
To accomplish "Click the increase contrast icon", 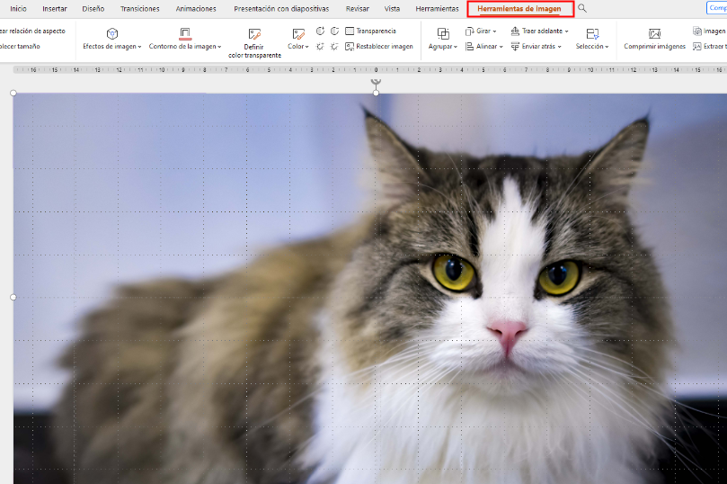I will [321, 31].
